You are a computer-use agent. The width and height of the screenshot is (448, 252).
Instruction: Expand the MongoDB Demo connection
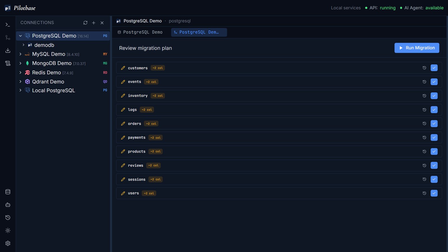20,63
